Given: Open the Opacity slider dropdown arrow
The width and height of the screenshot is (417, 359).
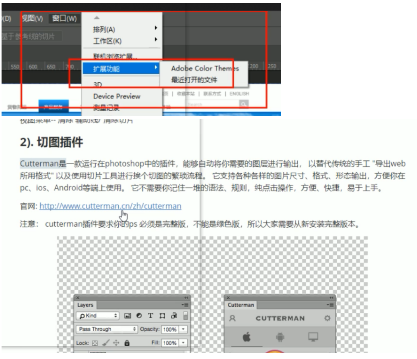Looking at the screenshot, I should 183,330.
